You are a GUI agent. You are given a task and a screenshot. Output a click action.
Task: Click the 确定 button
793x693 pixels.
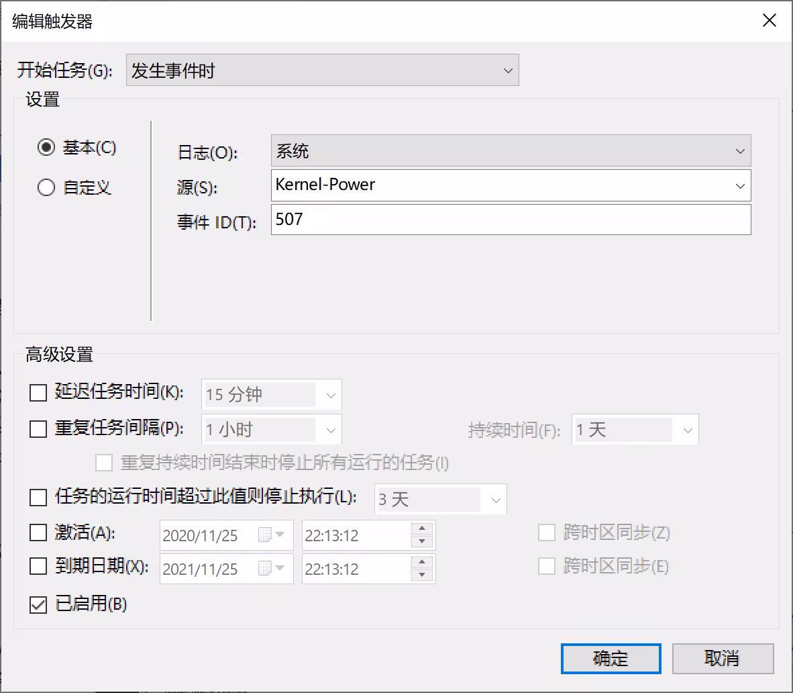tap(611, 659)
